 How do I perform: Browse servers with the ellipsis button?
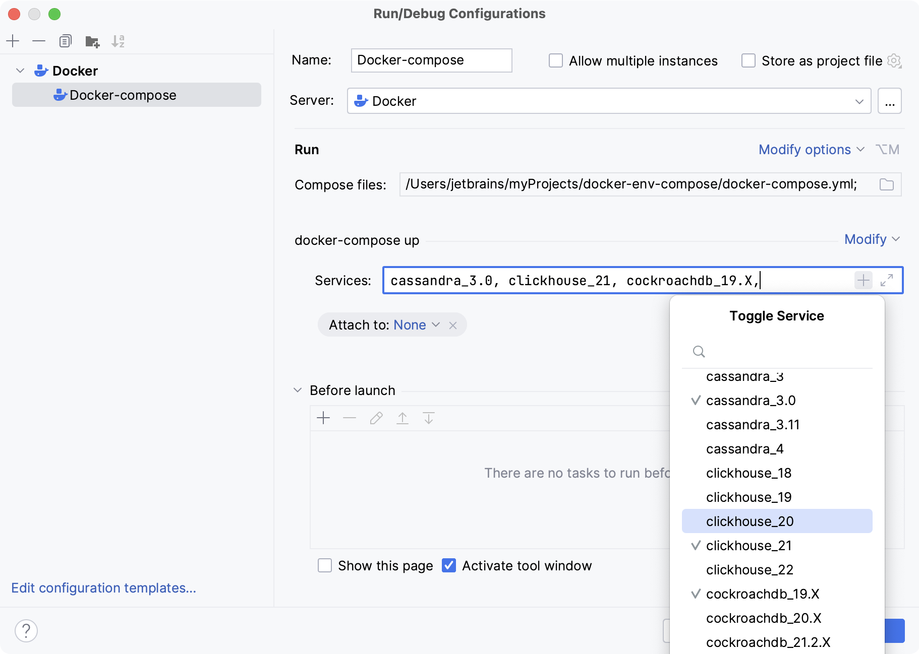point(890,101)
